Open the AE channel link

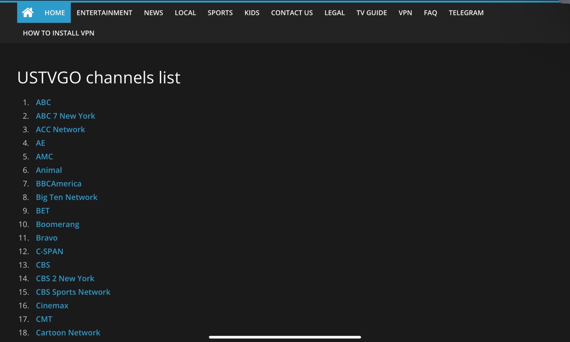(x=40, y=143)
